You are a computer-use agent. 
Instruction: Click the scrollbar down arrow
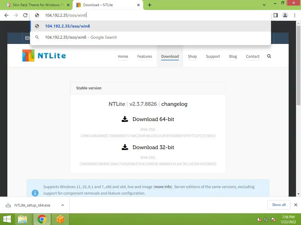(x=298, y=194)
